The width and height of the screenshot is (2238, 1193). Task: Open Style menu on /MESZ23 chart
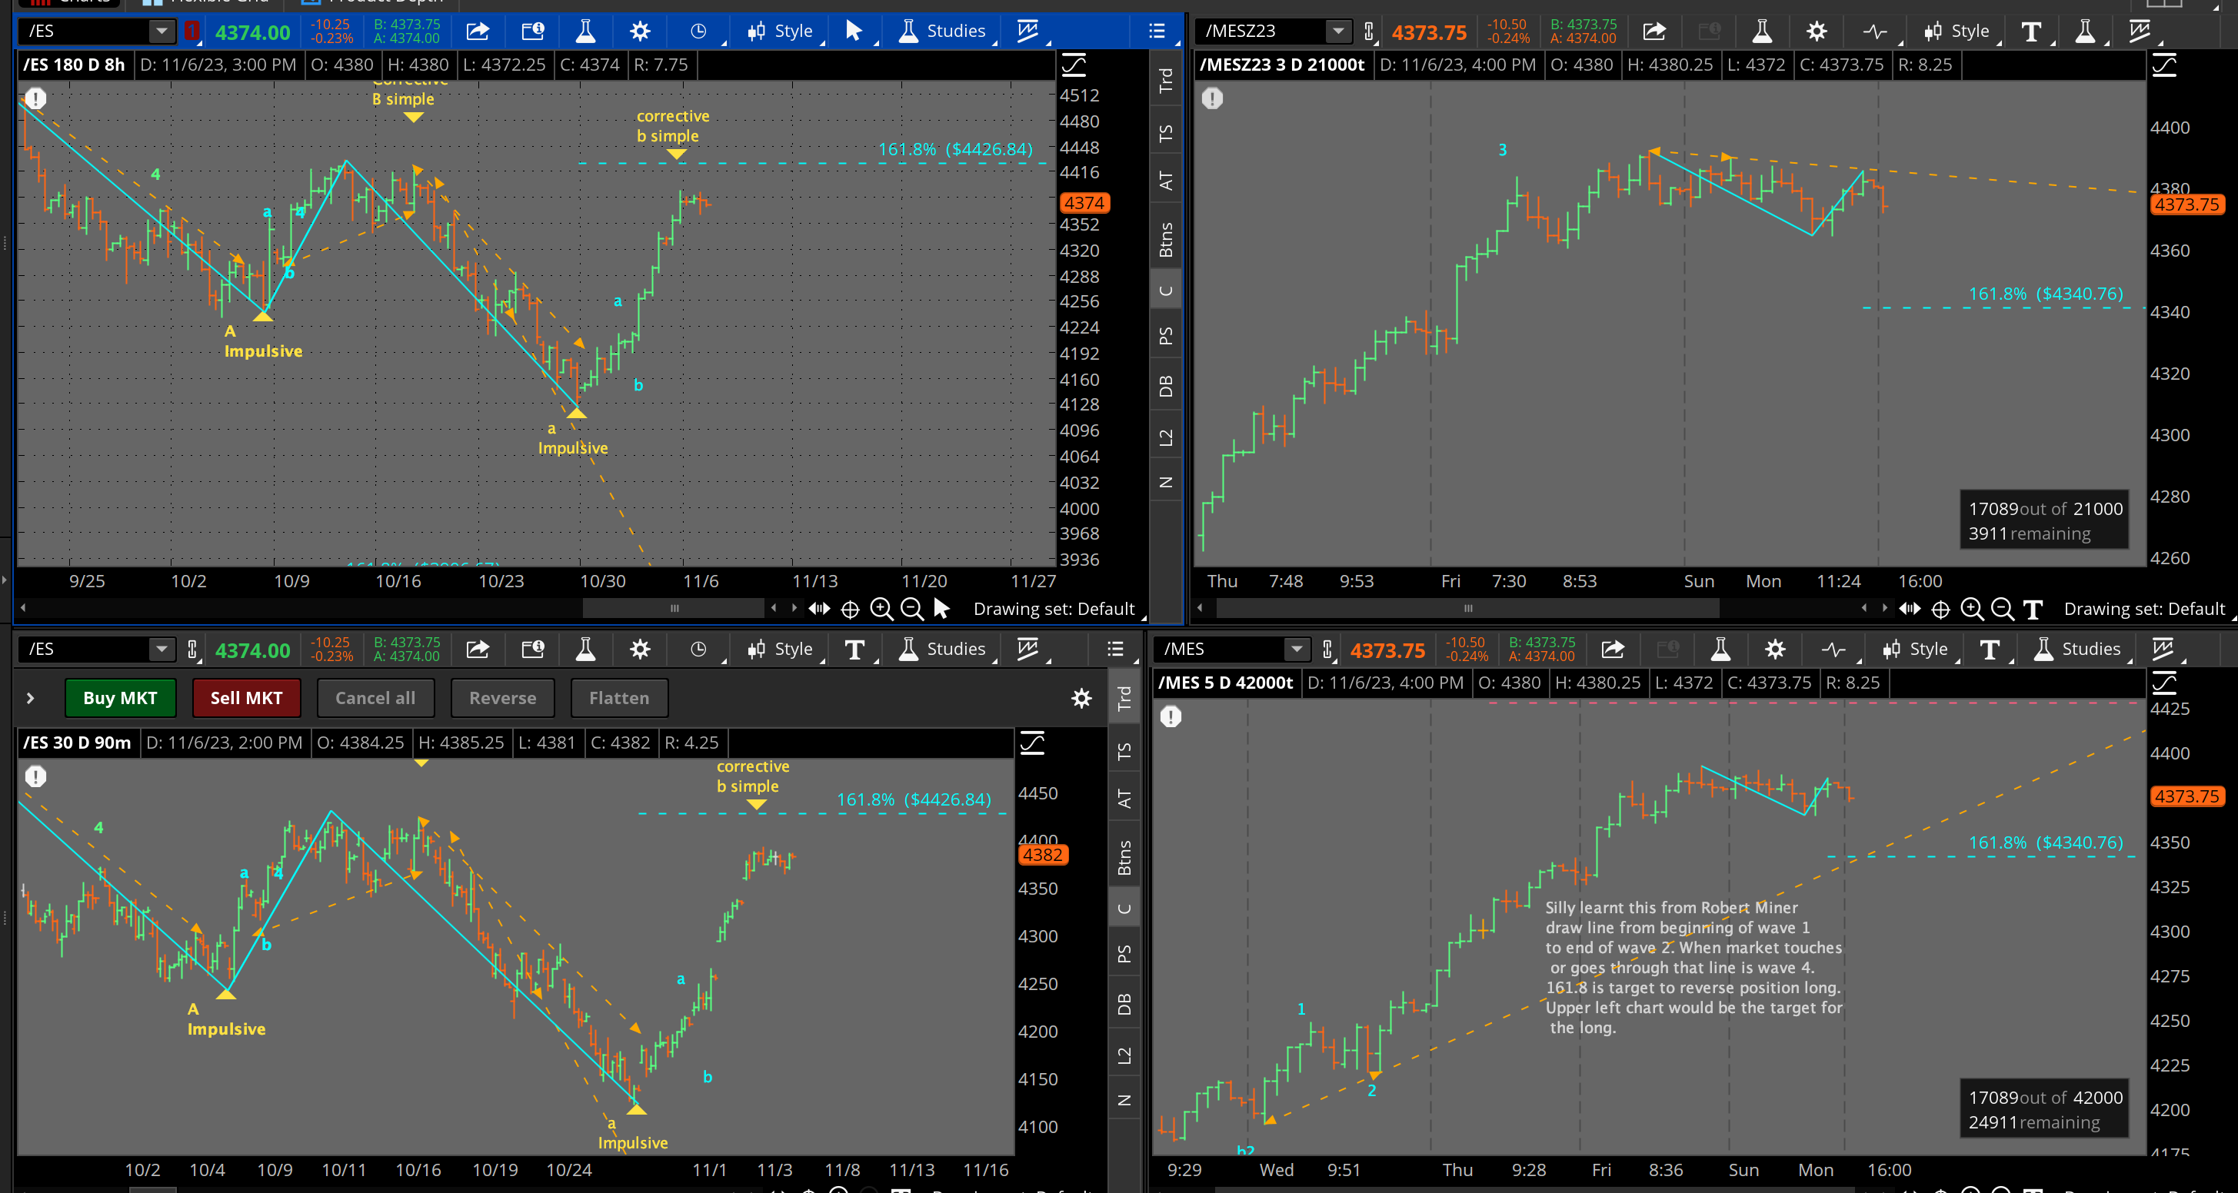(1957, 32)
